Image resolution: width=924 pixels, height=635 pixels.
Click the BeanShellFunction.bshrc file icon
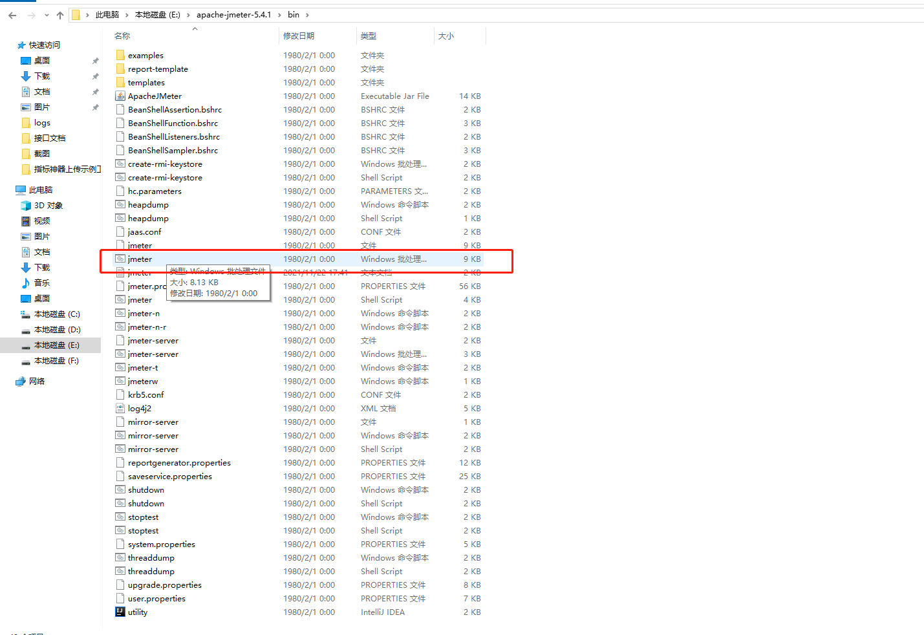click(x=120, y=123)
